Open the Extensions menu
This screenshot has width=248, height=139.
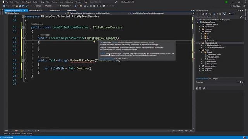coord(69,2)
